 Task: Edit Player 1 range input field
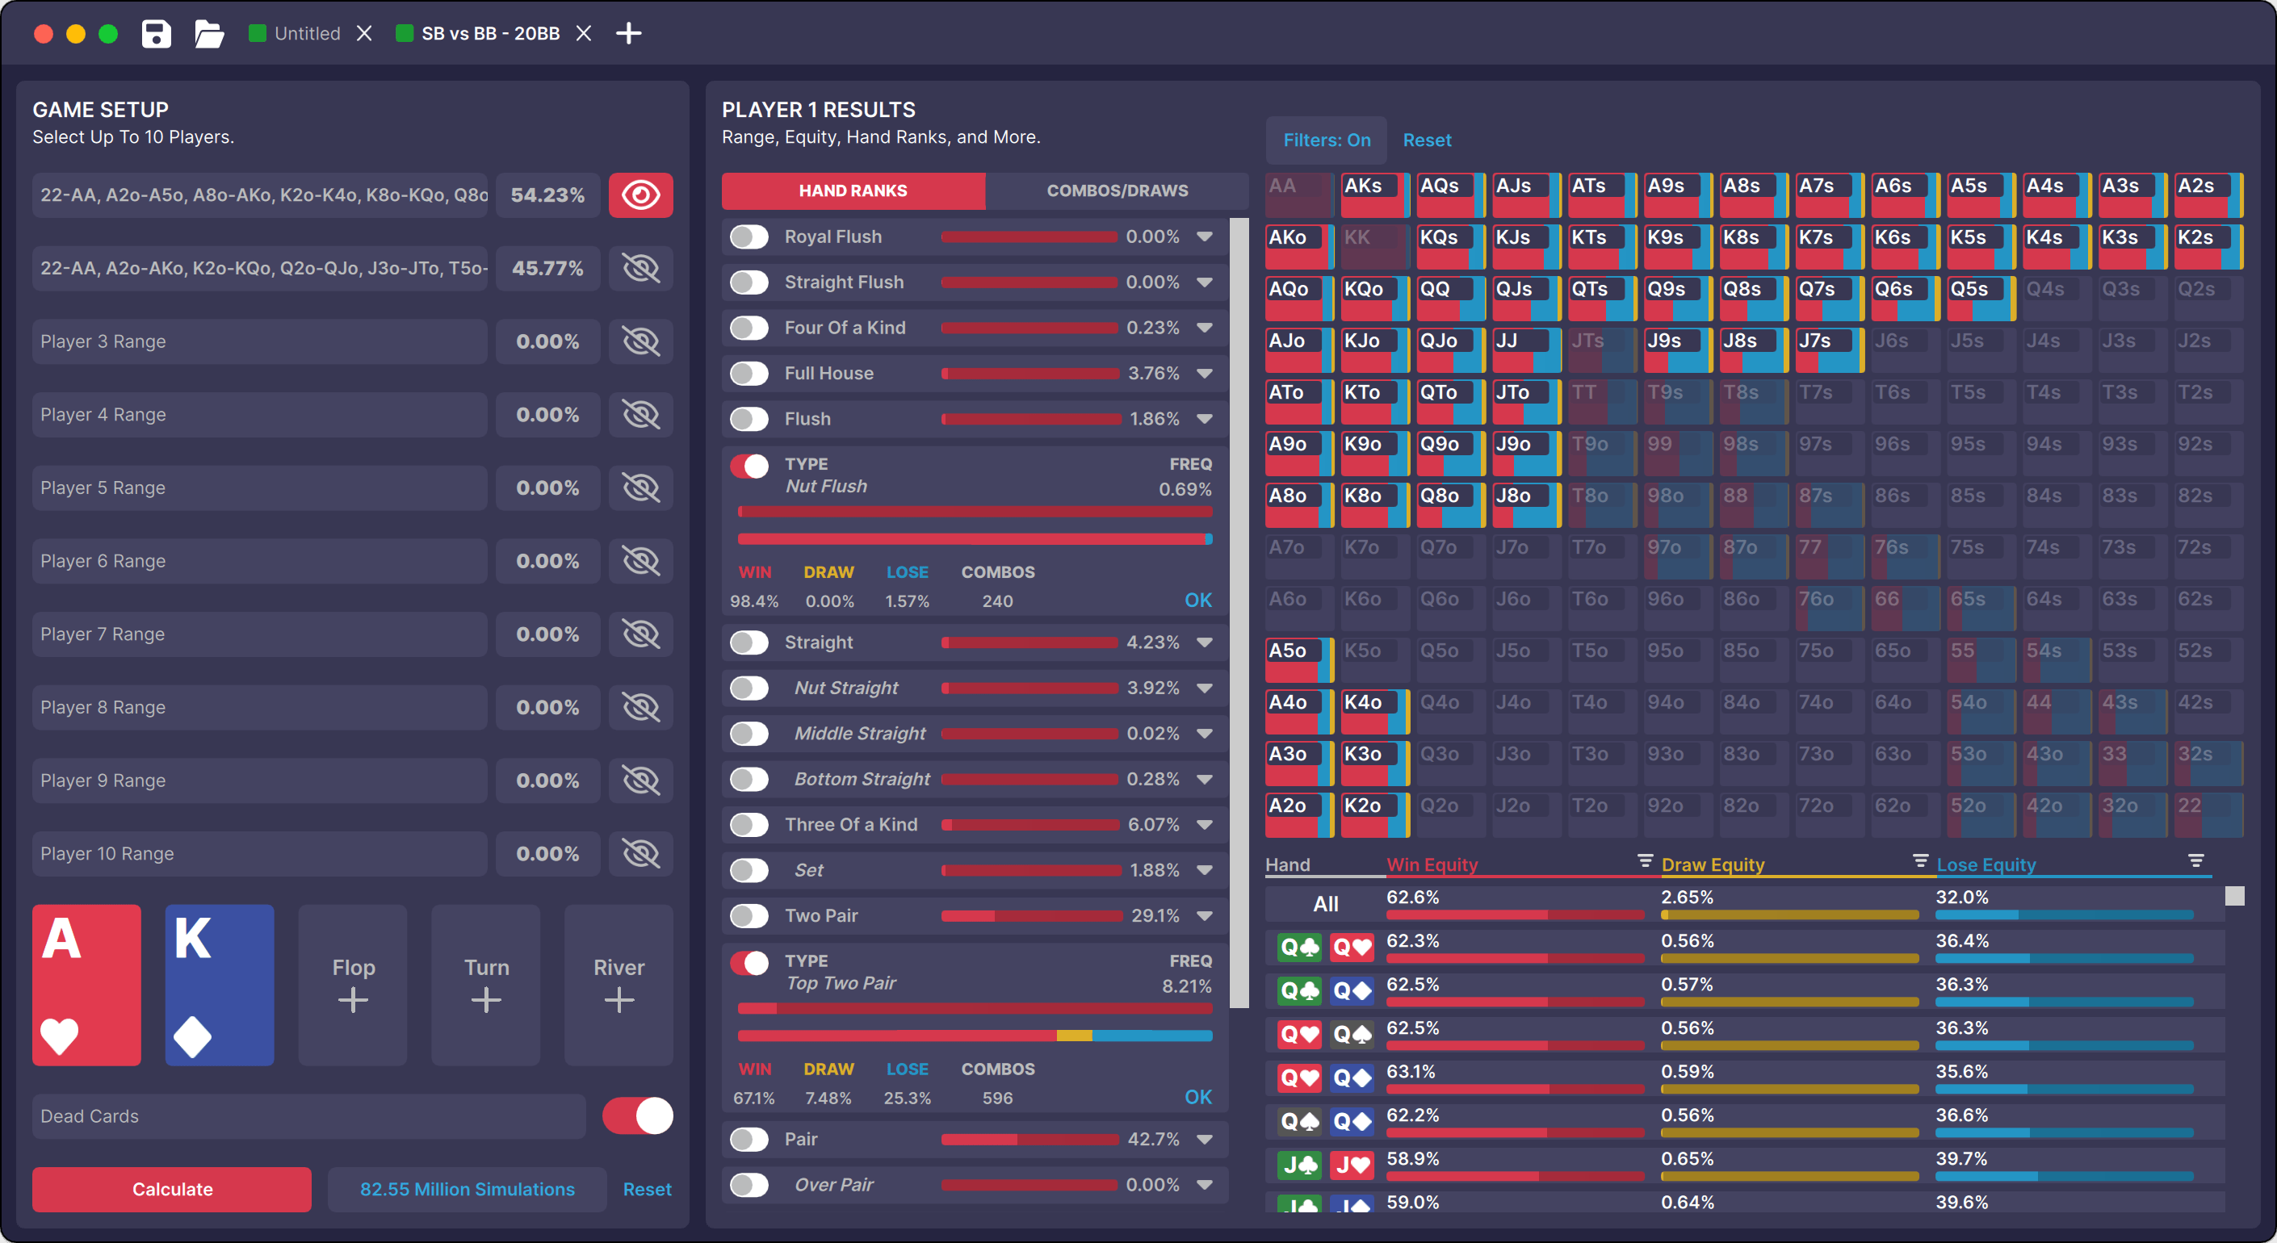(260, 195)
